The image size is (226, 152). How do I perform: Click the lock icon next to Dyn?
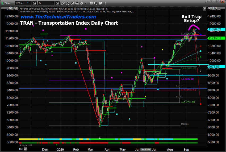25,149
